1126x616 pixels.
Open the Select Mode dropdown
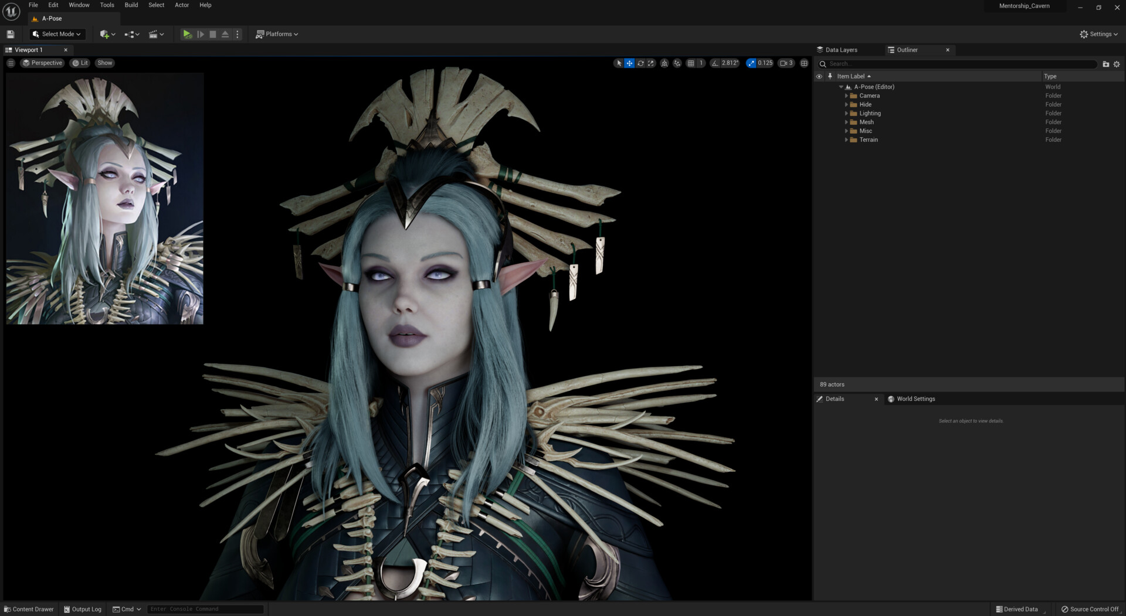[57, 35]
